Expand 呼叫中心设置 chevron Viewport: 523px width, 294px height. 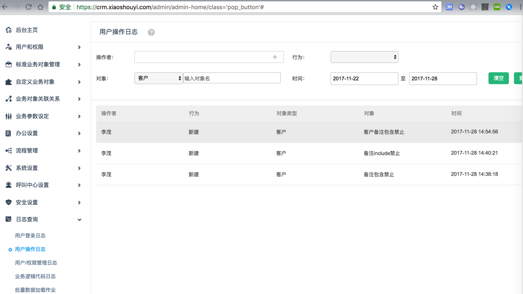[79, 185]
